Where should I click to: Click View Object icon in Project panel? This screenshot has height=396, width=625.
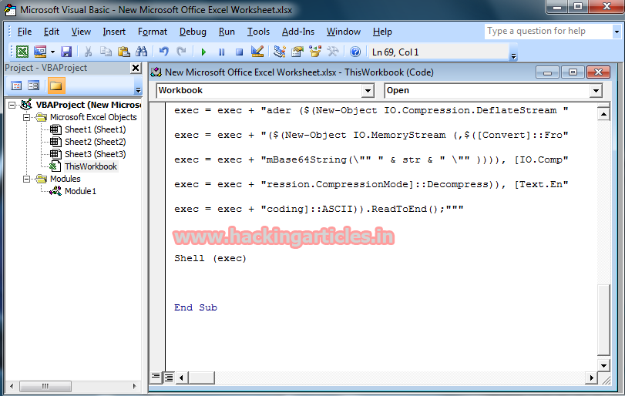pyautogui.click(x=34, y=86)
